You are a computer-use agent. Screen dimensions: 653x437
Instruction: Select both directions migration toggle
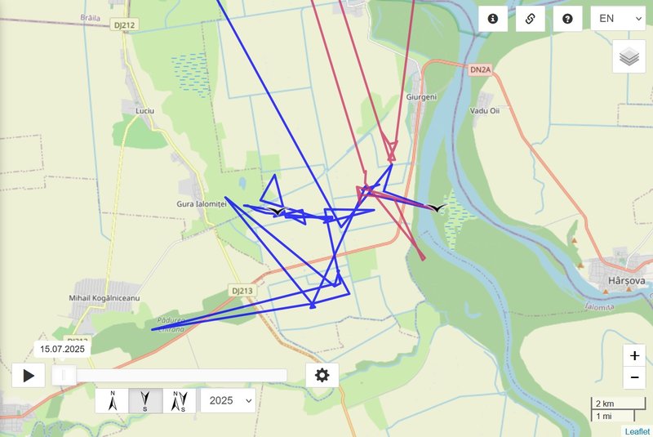(x=179, y=401)
